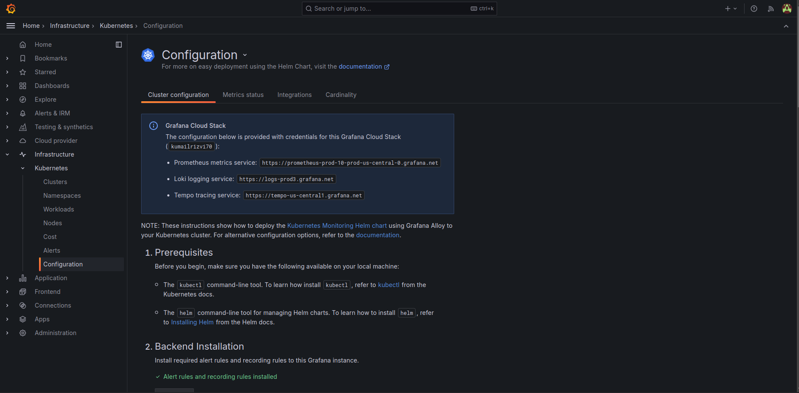Click the Administration gear icon in sidebar
This screenshot has height=393, width=799.
pos(23,333)
